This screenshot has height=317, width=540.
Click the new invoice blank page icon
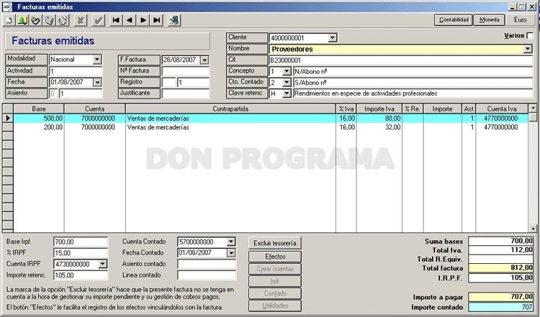pyautogui.click(x=9, y=20)
